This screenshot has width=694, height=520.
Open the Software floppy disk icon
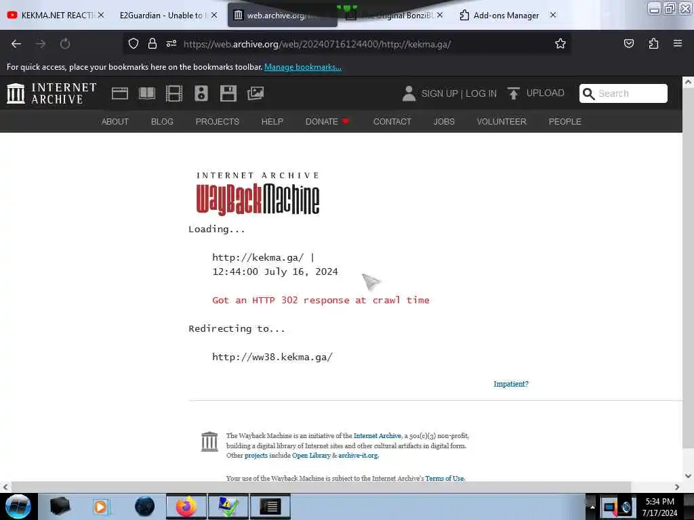click(x=228, y=93)
